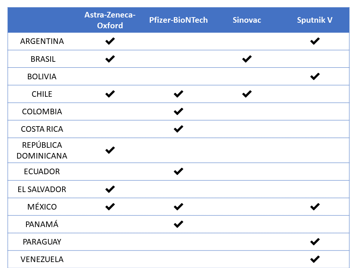Click the empty Bolivia Sinovac cell
The height and width of the screenshot is (268, 357).
coord(247,76)
